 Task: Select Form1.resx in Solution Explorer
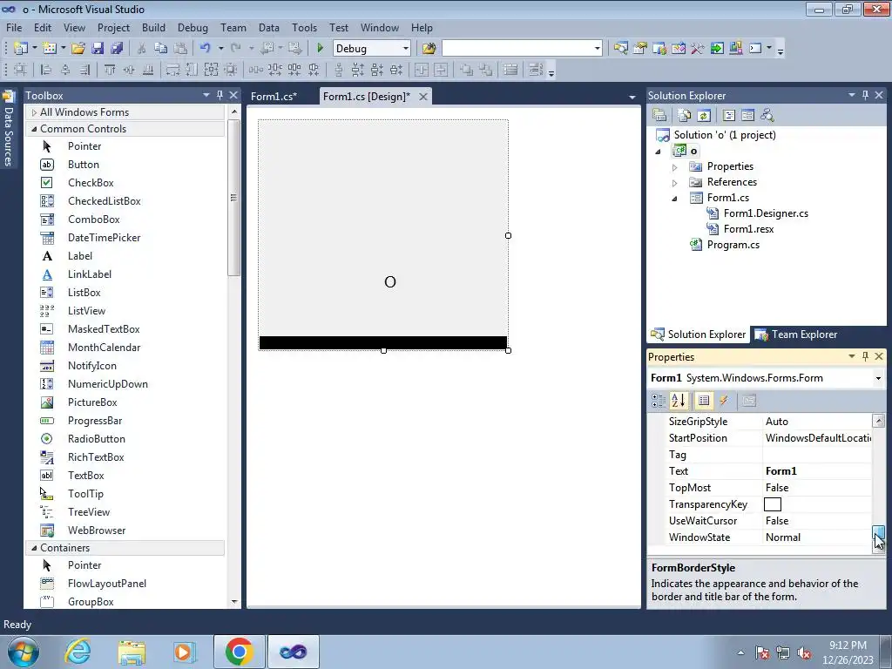pyautogui.click(x=748, y=229)
